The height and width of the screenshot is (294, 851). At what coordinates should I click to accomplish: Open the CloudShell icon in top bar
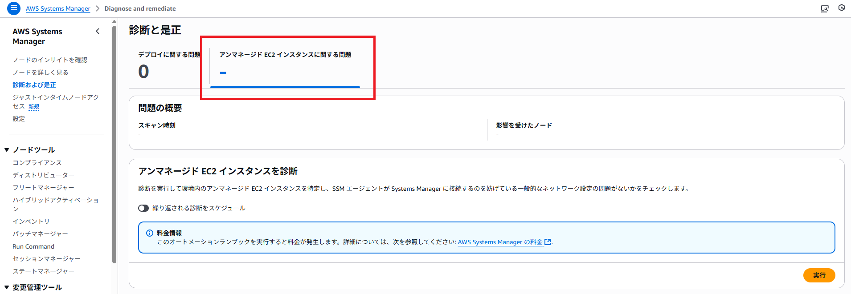825,8
